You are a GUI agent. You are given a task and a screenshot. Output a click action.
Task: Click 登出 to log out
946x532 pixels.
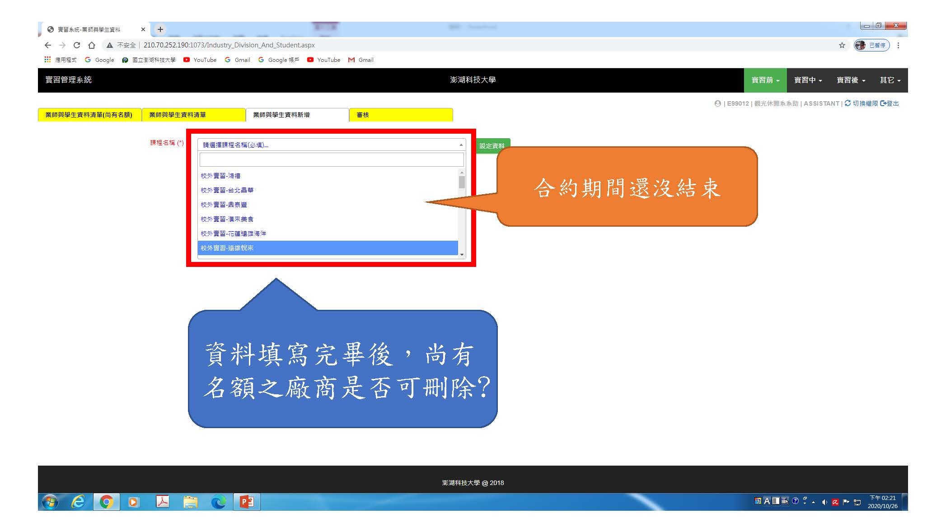pyautogui.click(x=890, y=103)
